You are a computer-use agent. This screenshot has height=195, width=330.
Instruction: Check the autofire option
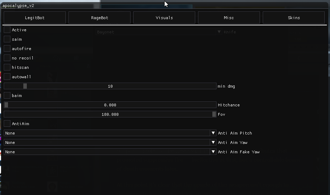click(x=7, y=49)
